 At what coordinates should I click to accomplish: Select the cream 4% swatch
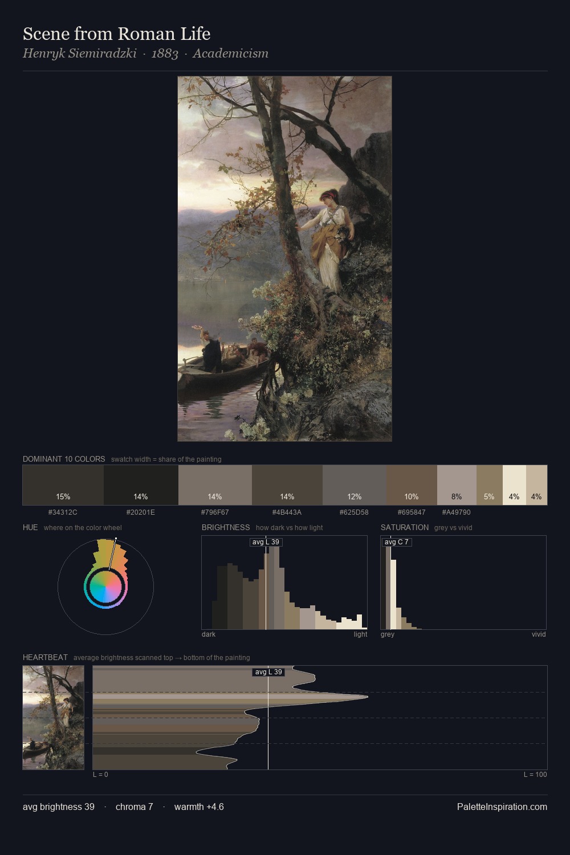[x=514, y=485]
